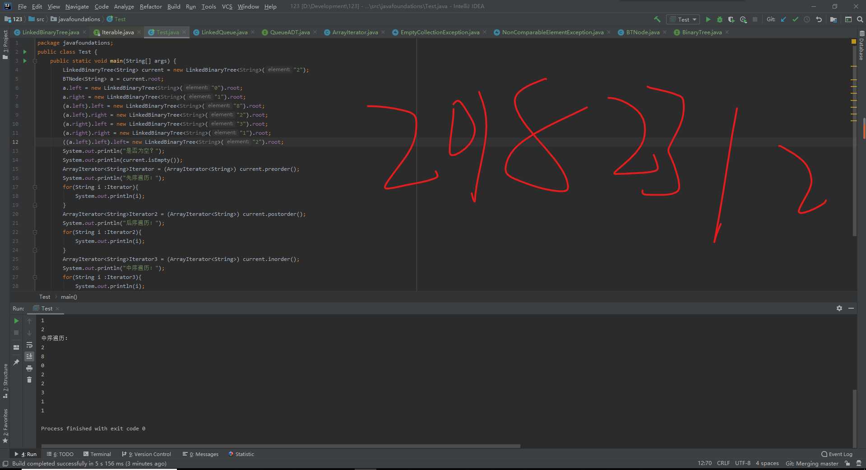Toggle the Database tool window

tap(861, 46)
